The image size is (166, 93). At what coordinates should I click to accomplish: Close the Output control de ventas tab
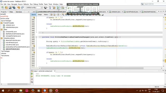click(x=54, y=71)
